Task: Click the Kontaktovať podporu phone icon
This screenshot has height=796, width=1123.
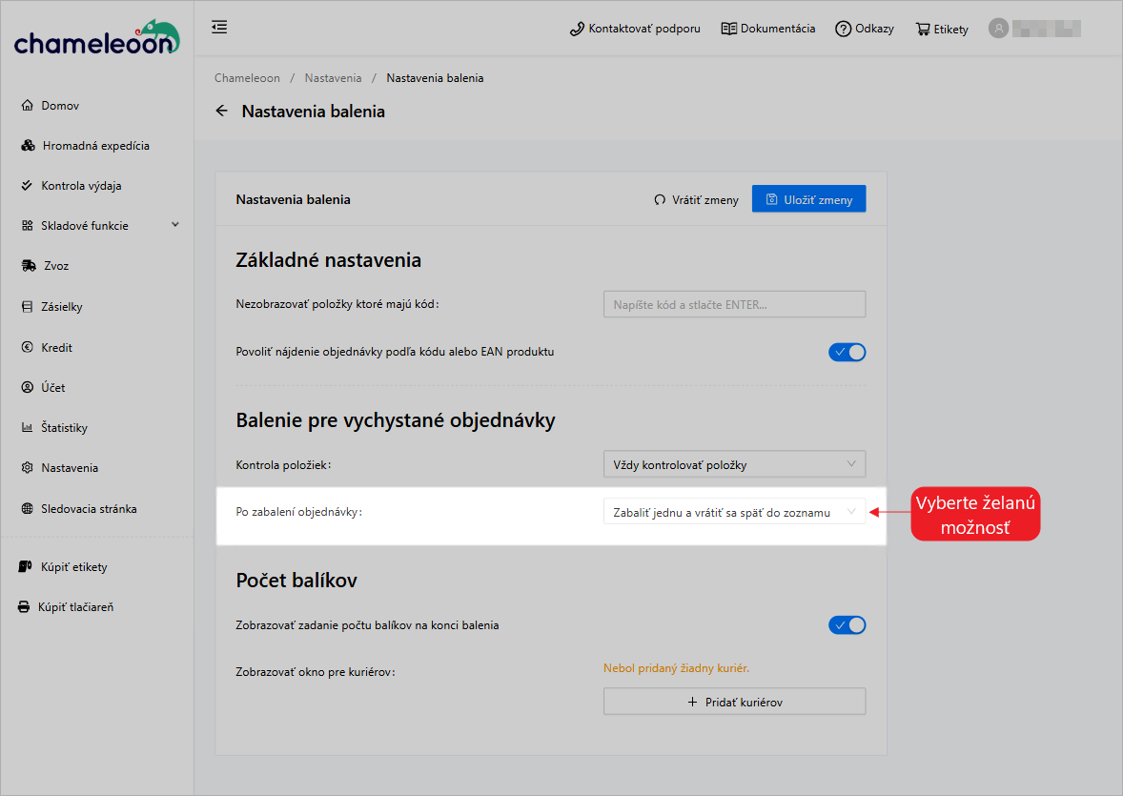Action: click(x=577, y=29)
